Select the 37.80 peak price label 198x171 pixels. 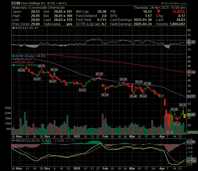147,84
